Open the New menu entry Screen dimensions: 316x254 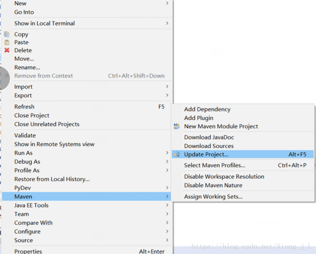click(x=87, y=3)
